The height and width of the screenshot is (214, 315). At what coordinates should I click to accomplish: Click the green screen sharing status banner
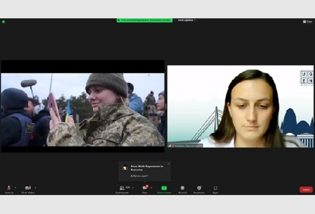[x=144, y=20]
